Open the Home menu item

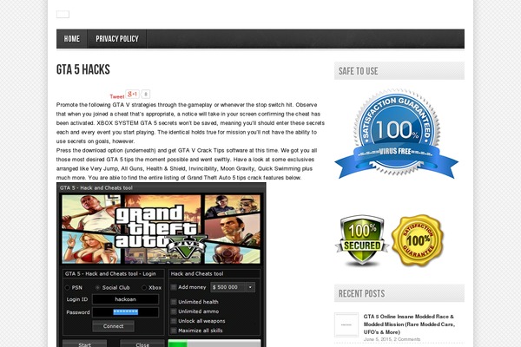tap(72, 39)
